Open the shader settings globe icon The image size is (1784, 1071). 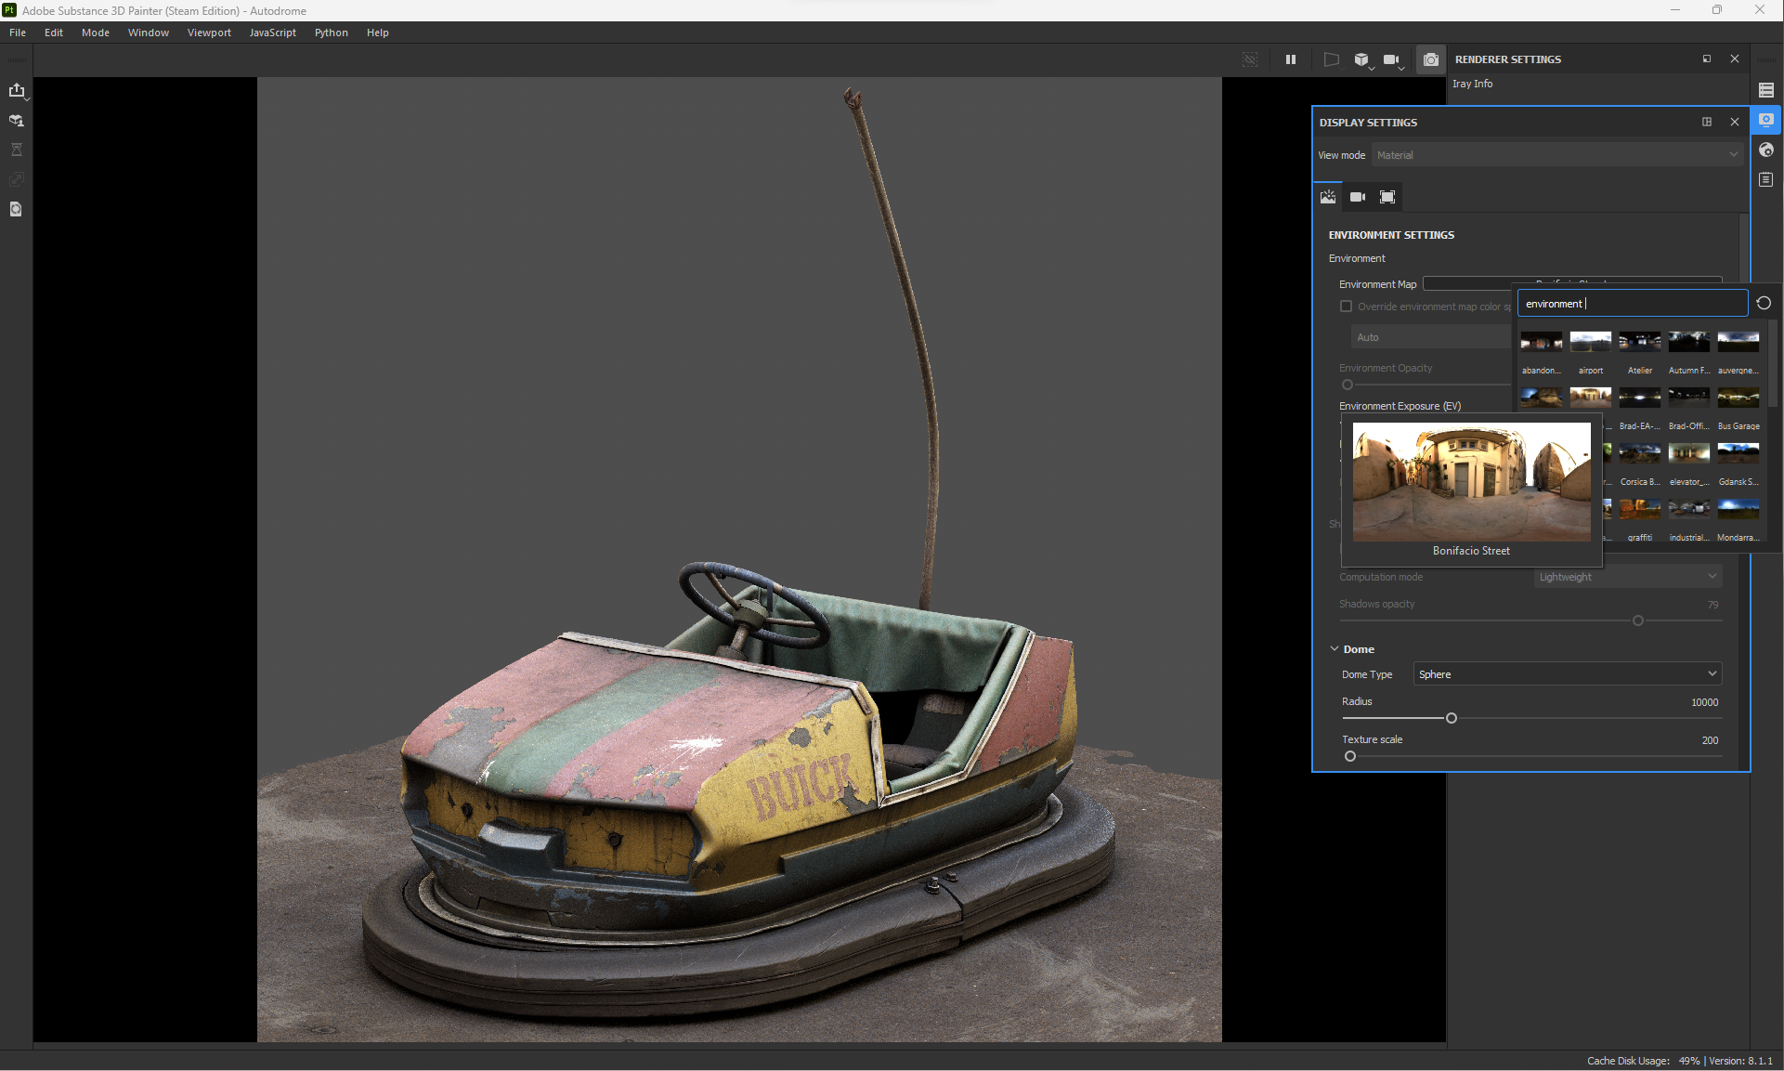click(1767, 150)
